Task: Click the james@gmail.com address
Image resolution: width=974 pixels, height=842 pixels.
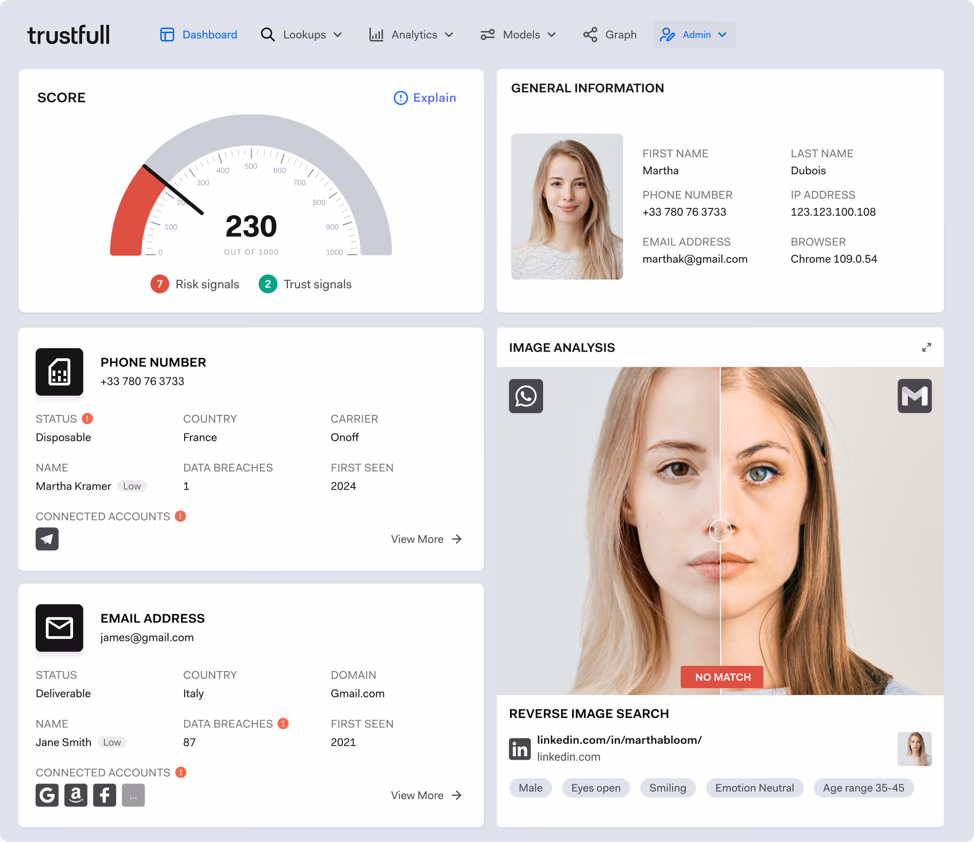Action: point(147,637)
